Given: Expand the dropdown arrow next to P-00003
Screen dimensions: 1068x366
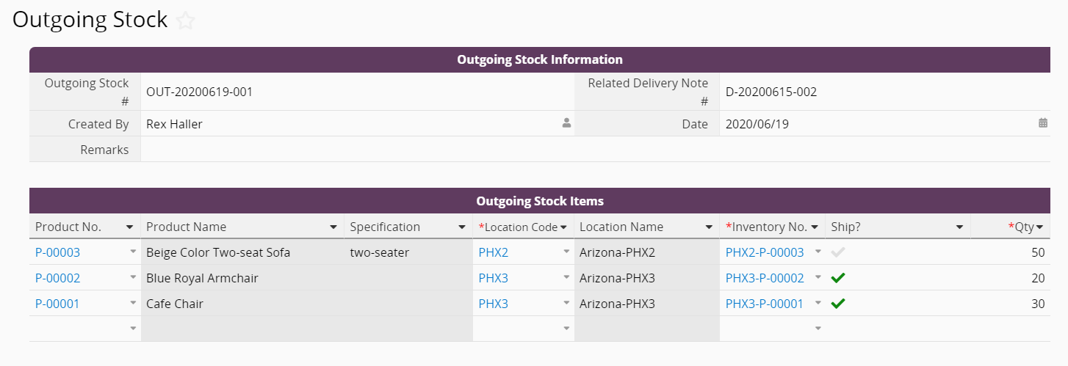Looking at the screenshot, I should [133, 252].
